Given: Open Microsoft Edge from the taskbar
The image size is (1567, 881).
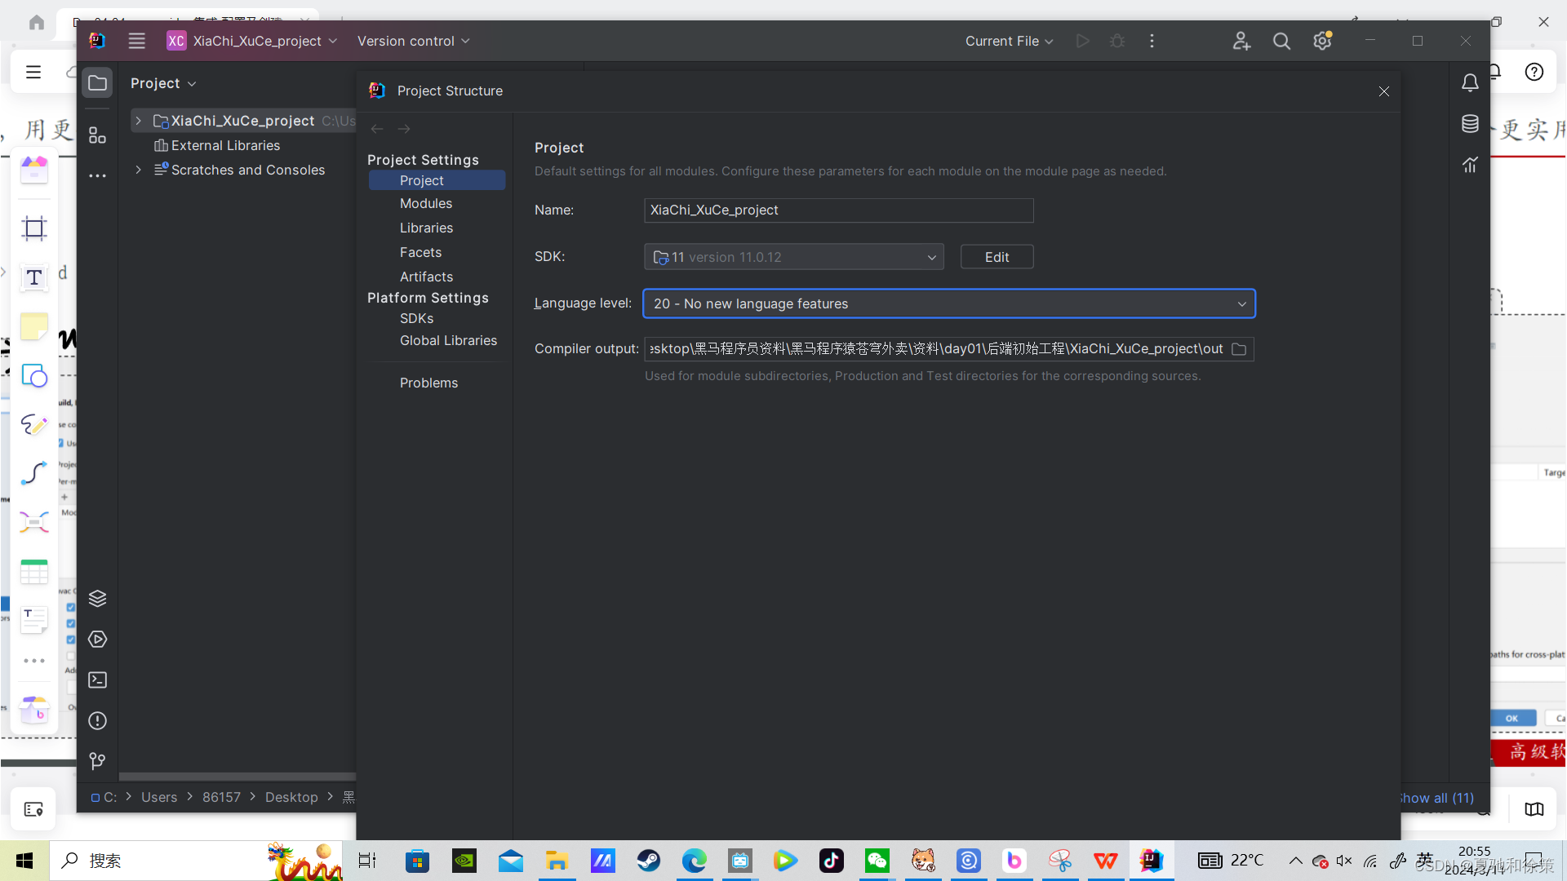Looking at the screenshot, I should pyautogui.click(x=695, y=861).
